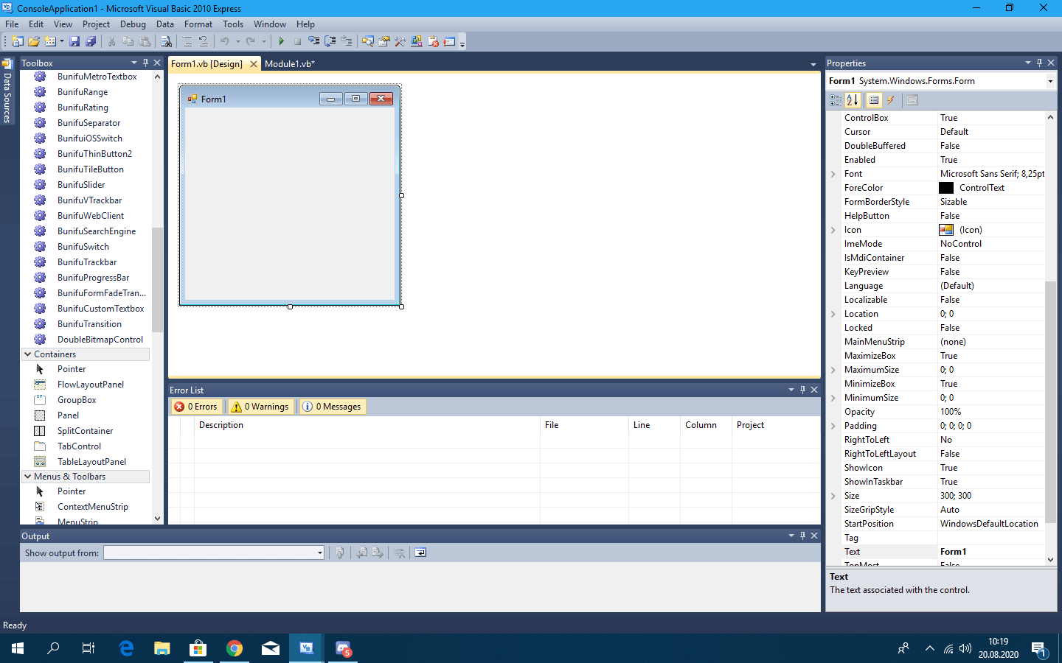The width and height of the screenshot is (1062, 663).
Task: Open the Format menu
Action: [x=198, y=24]
